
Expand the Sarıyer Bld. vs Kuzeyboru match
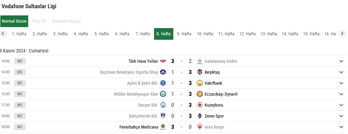point(341,105)
